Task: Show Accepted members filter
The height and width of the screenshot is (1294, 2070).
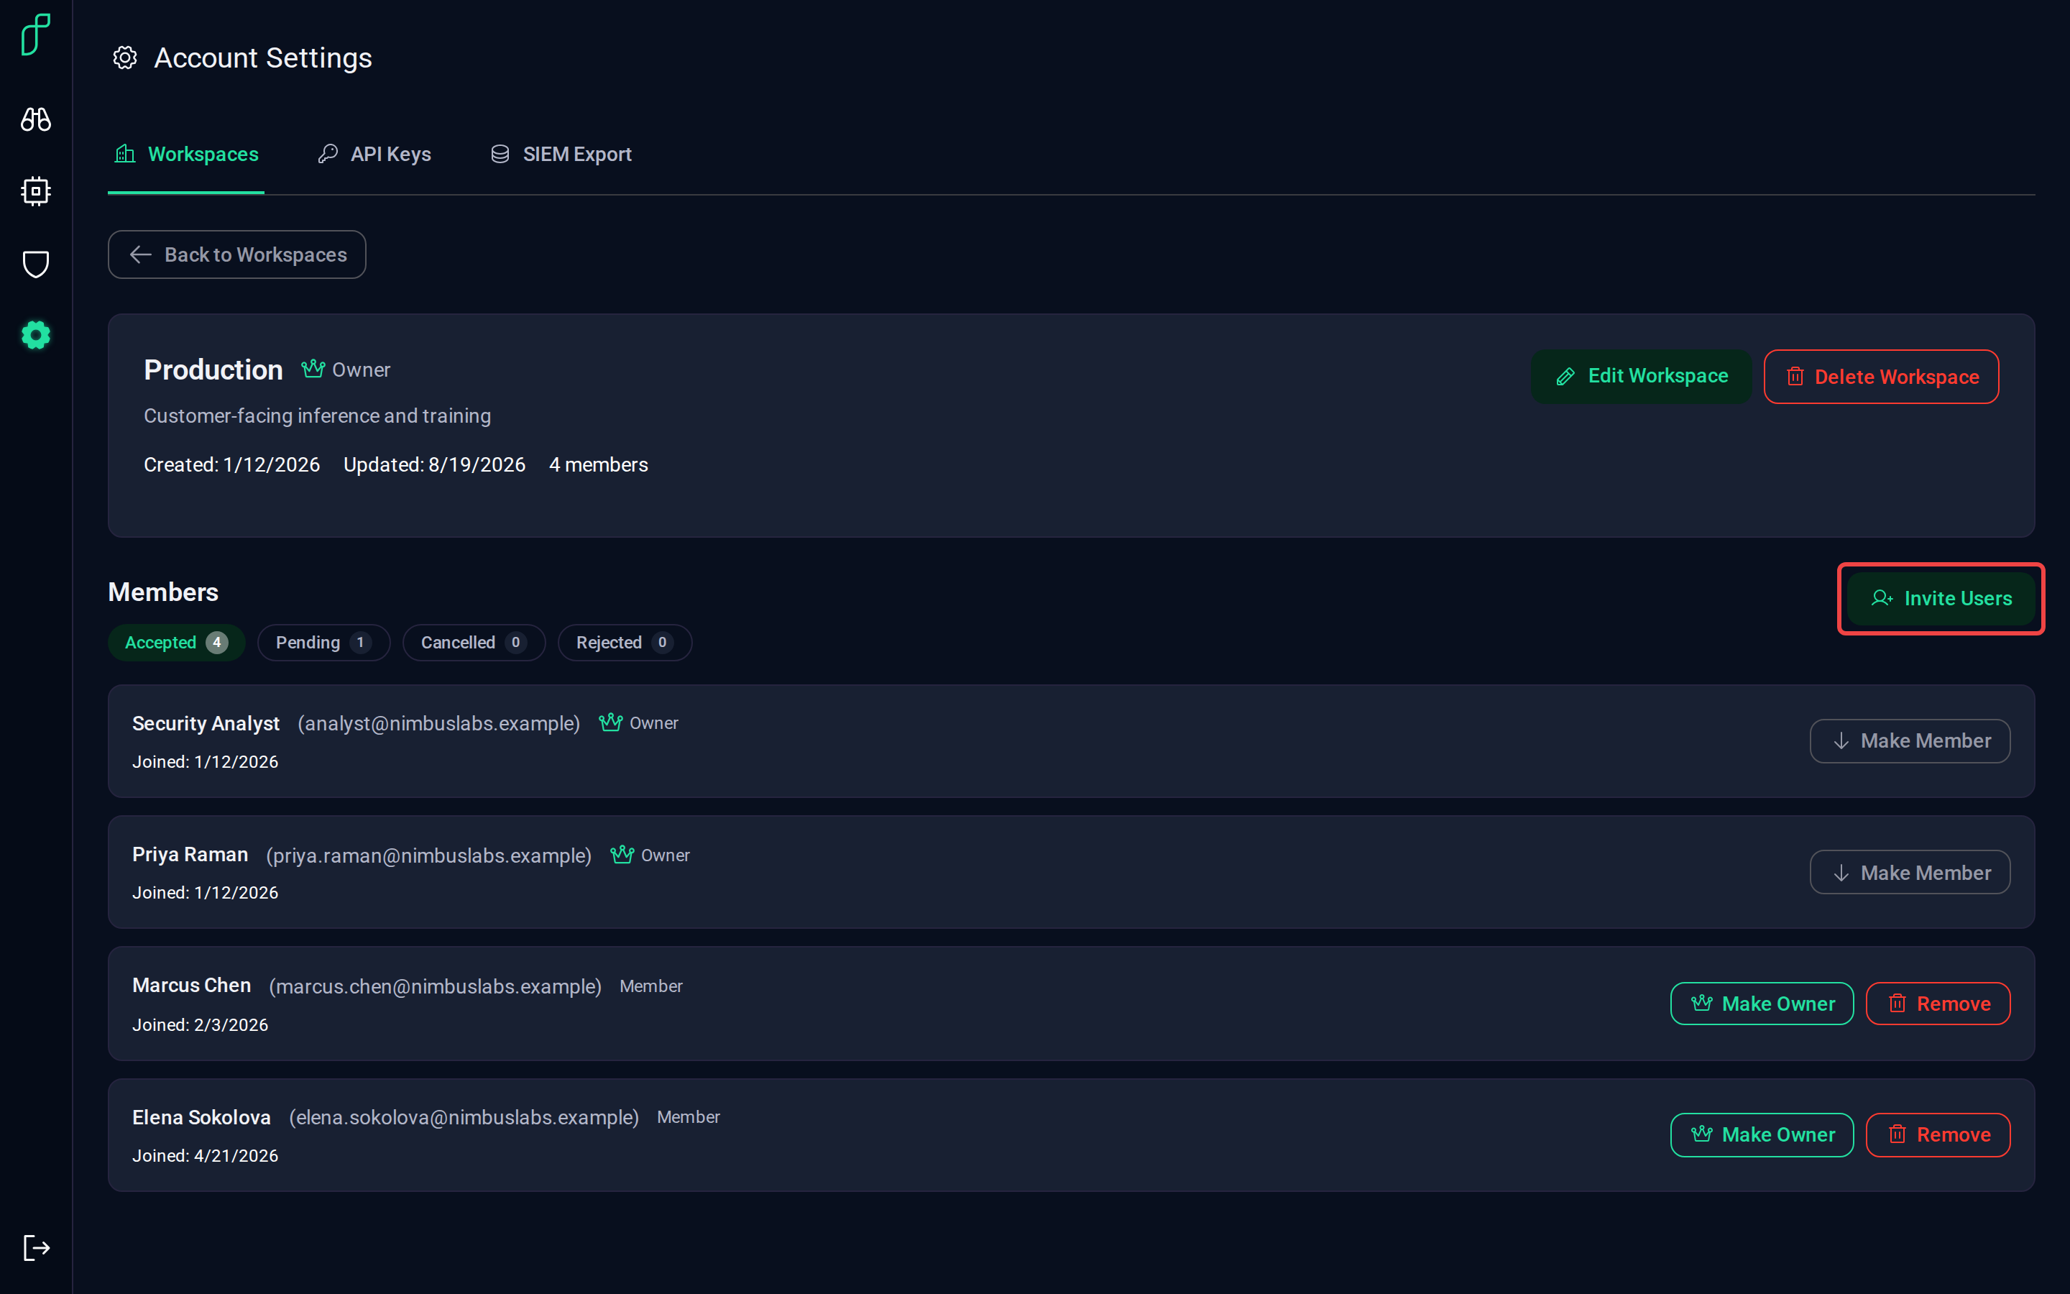Action: point(176,643)
